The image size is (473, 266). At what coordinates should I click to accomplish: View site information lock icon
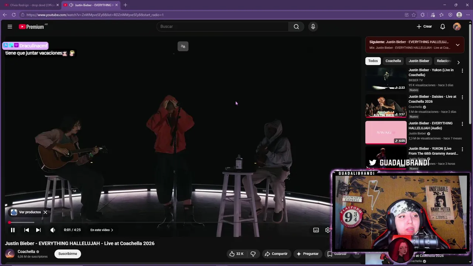click(23, 15)
